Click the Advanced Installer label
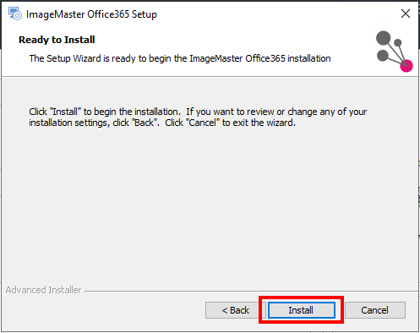 [x=43, y=290]
